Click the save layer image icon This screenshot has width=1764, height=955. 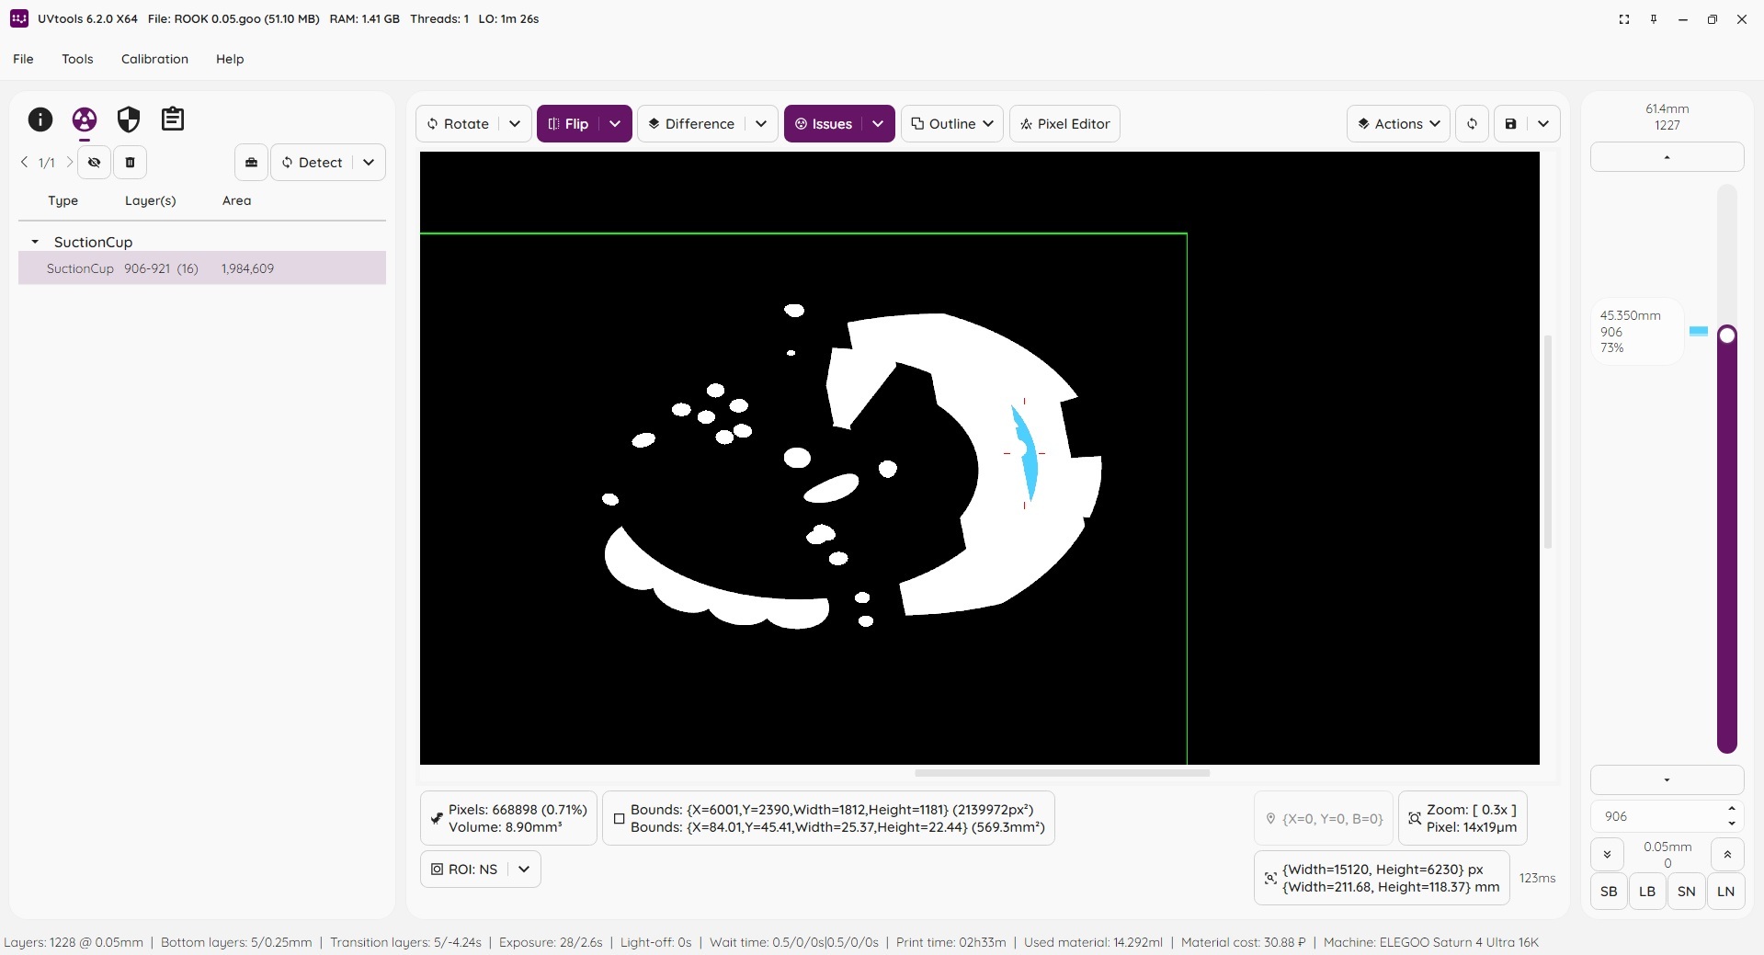click(x=1510, y=124)
